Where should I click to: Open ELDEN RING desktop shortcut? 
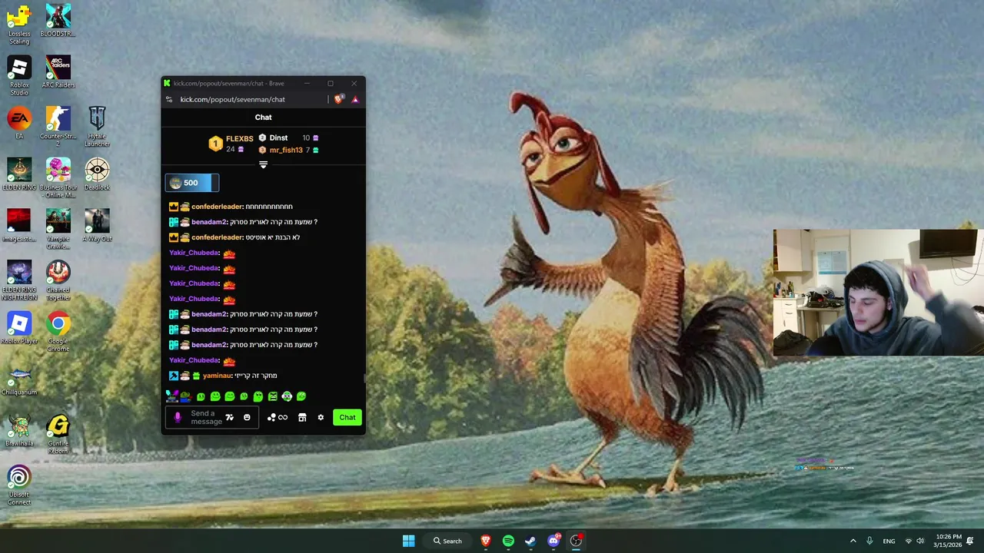(x=19, y=174)
